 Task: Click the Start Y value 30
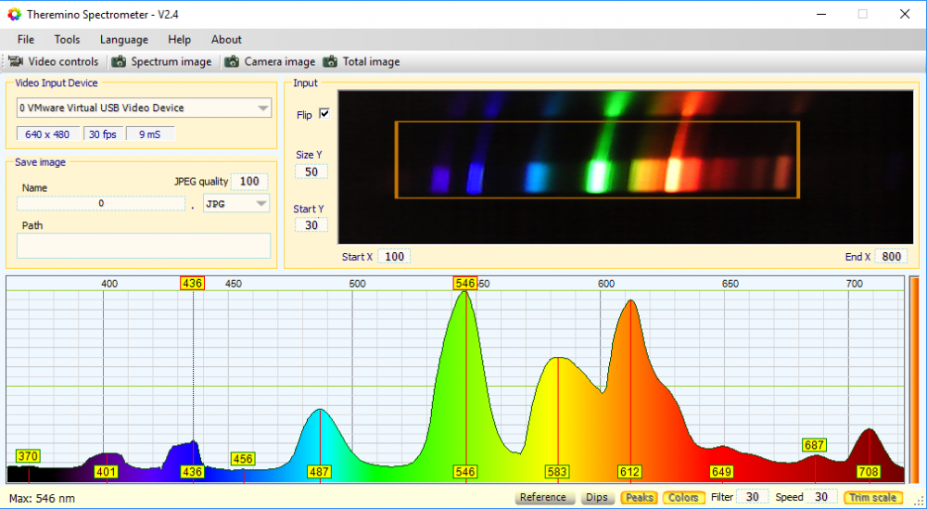coord(311,225)
